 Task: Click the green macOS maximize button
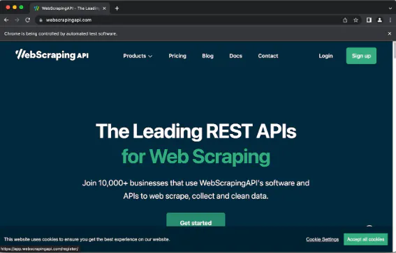pos(21,7)
